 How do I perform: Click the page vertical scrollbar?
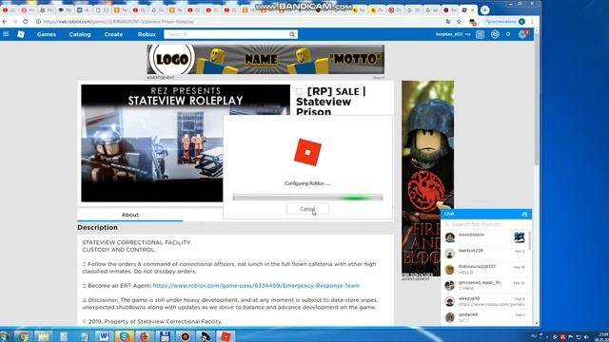tap(537, 99)
